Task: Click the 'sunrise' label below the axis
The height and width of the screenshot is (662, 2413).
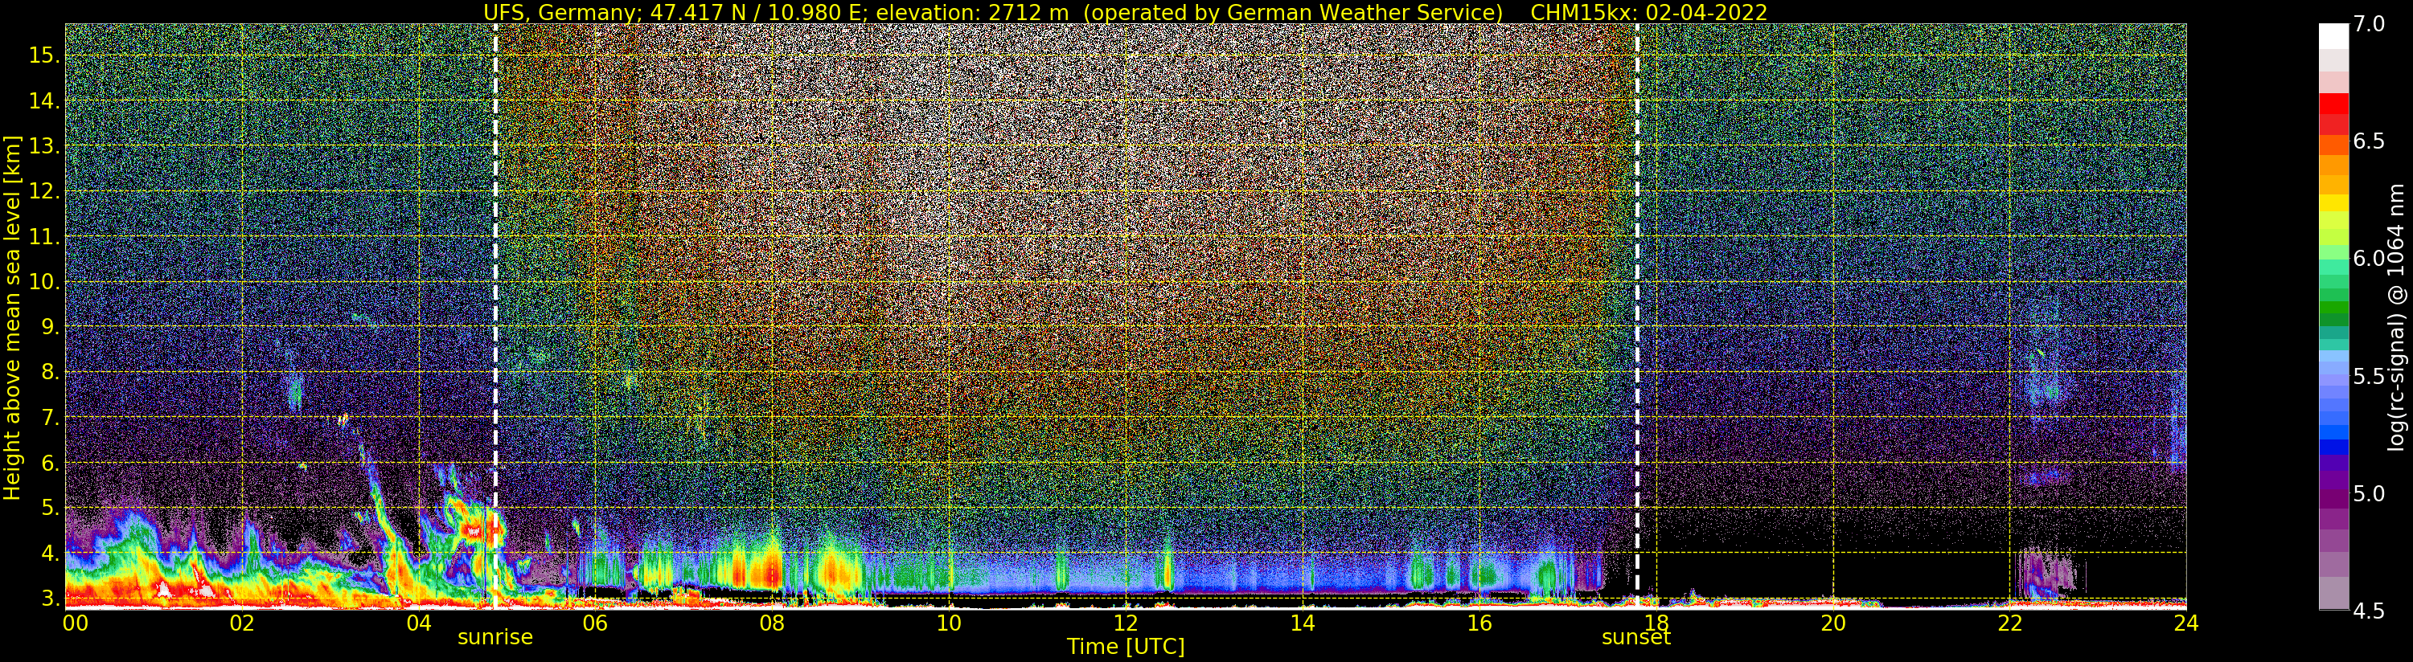Action: [495, 637]
